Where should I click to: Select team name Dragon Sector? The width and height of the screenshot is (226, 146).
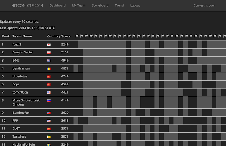pyautogui.click(x=23, y=52)
